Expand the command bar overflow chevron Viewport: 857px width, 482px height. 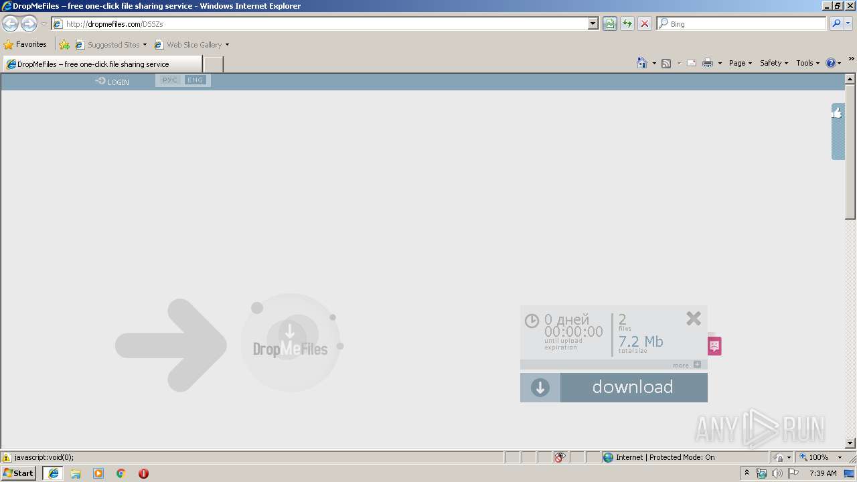pyautogui.click(x=852, y=60)
